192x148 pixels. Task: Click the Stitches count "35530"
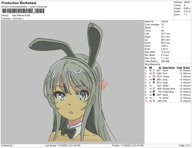187,2
